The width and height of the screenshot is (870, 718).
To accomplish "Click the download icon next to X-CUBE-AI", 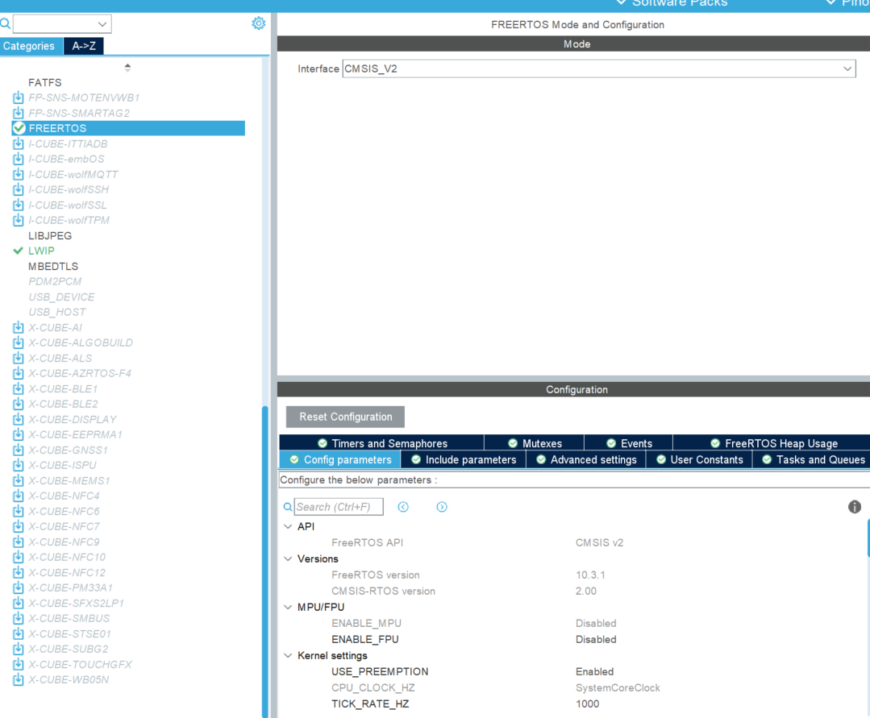I will pyautogui.click(x=18, y=327).
